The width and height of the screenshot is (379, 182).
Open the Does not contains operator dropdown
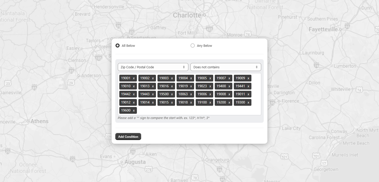[x=226, y=67]
